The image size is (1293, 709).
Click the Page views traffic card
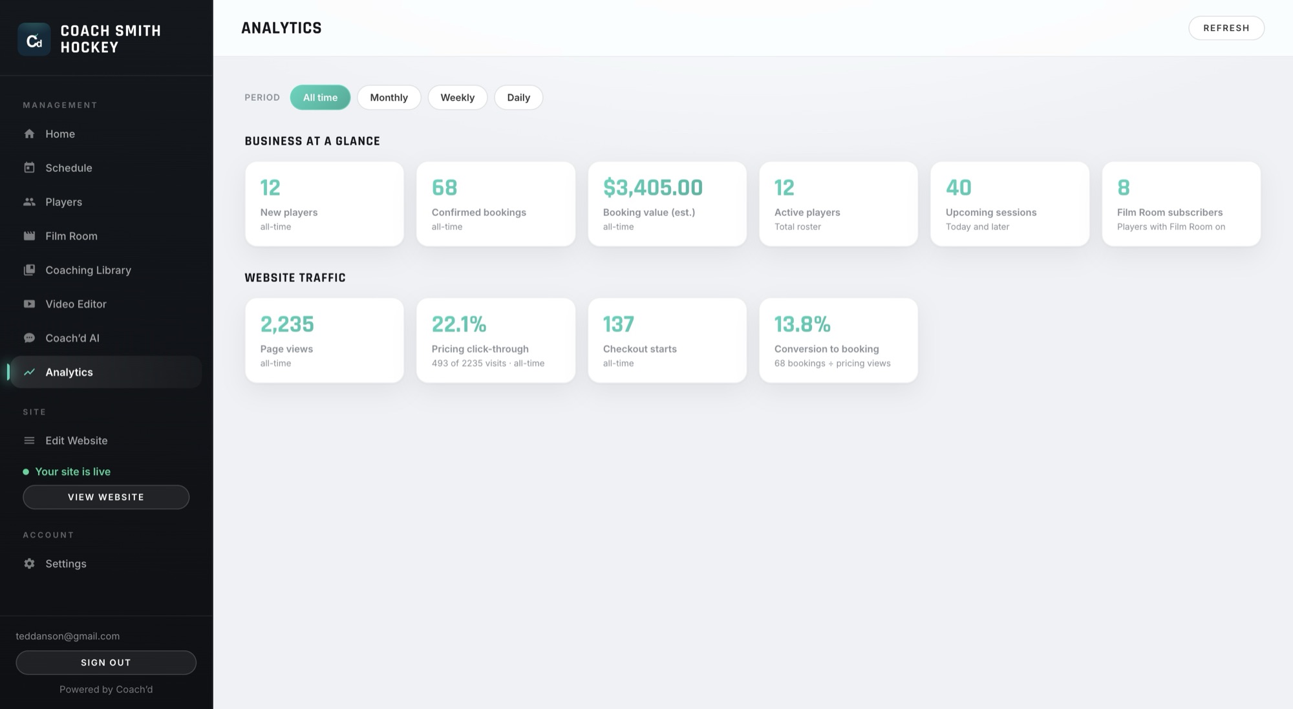[325, 340]
